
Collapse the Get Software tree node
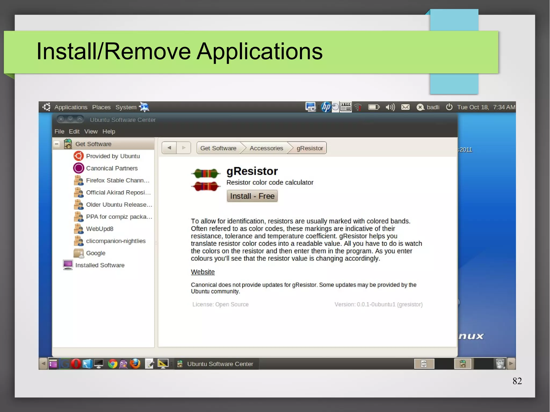coord(57,144)
